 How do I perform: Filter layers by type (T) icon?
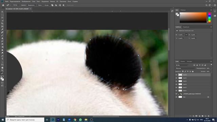200,65
